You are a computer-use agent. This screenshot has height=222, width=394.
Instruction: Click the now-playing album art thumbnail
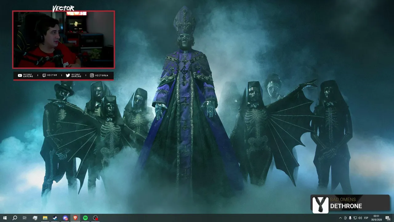(320, 204)
